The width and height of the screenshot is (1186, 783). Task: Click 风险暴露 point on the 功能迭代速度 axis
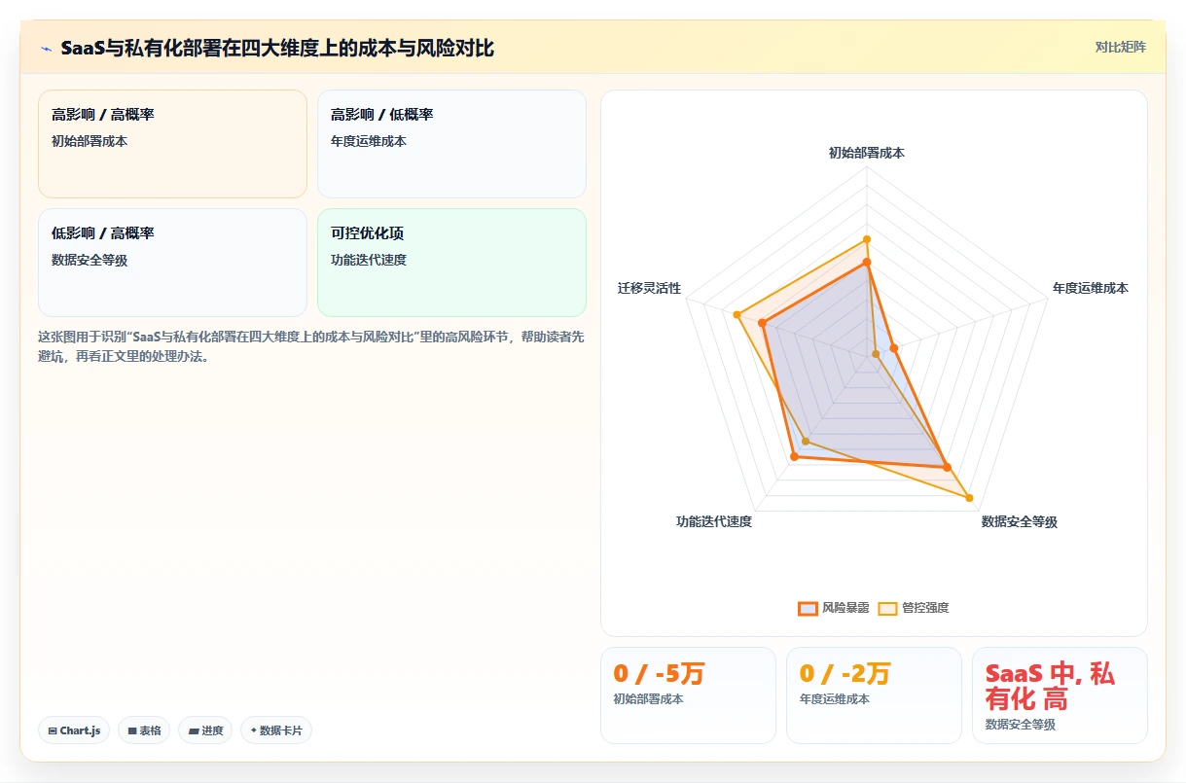click(x=794, y=457)
